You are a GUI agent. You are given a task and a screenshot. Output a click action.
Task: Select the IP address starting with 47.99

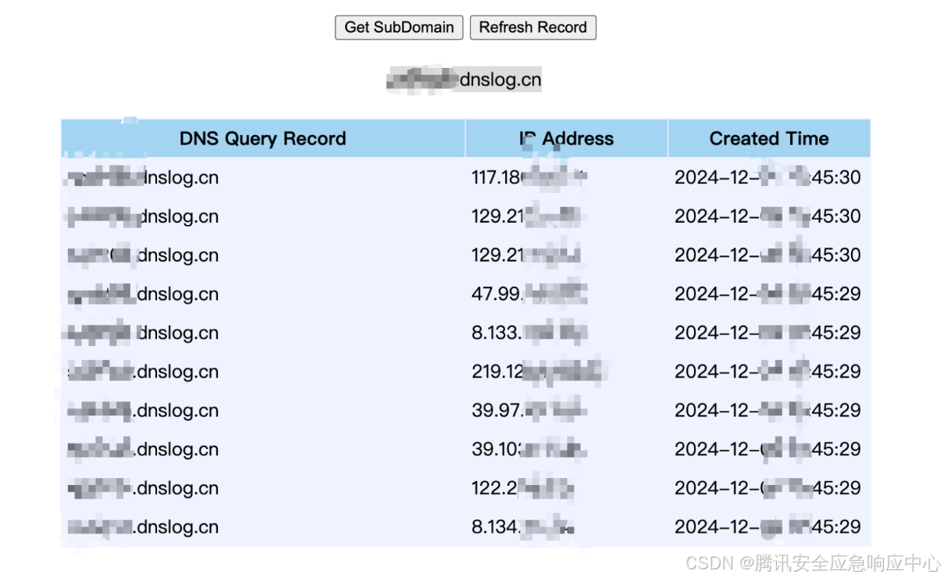(529, 294)
